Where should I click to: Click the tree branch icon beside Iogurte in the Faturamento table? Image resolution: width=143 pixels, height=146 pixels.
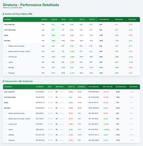click(6, 129)
